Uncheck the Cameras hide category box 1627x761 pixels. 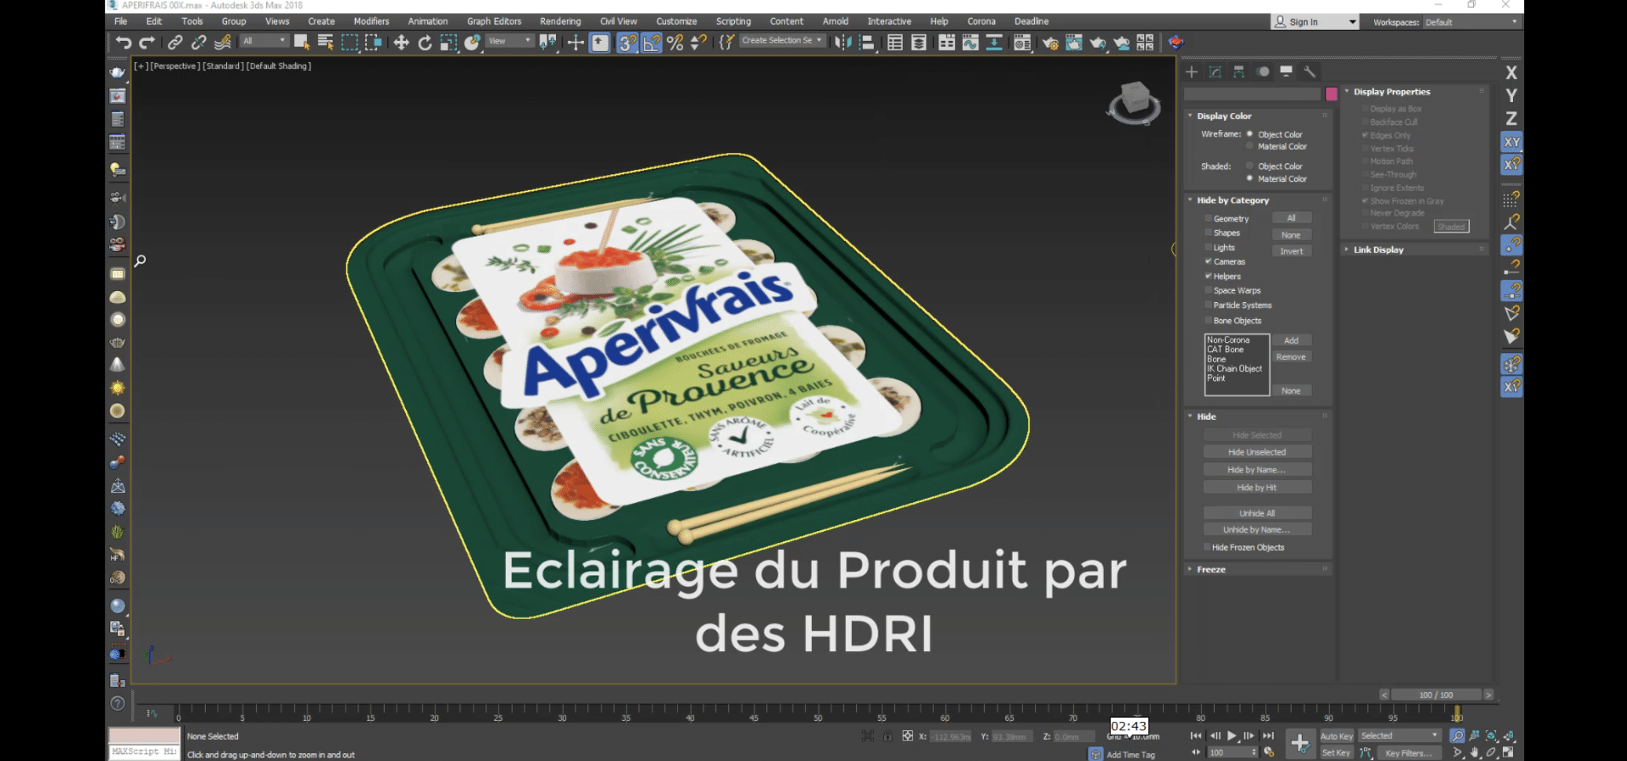1208,261
